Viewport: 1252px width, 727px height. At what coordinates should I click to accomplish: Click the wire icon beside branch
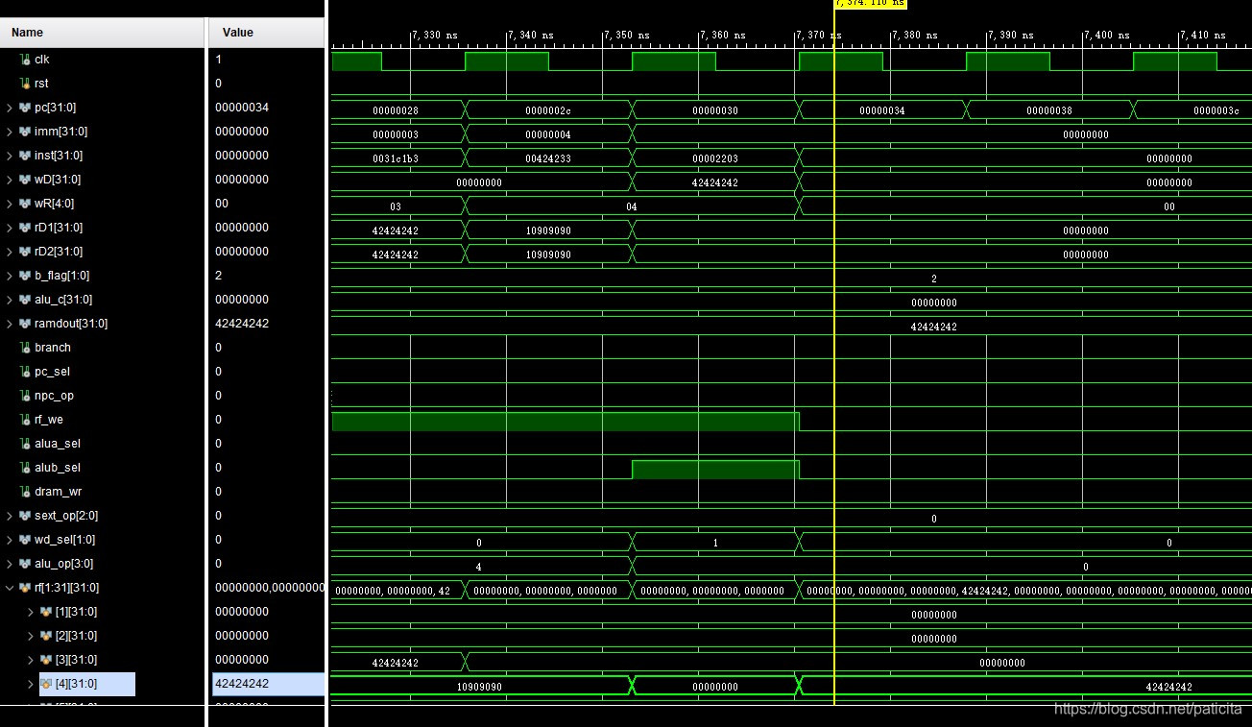(25, 348)
